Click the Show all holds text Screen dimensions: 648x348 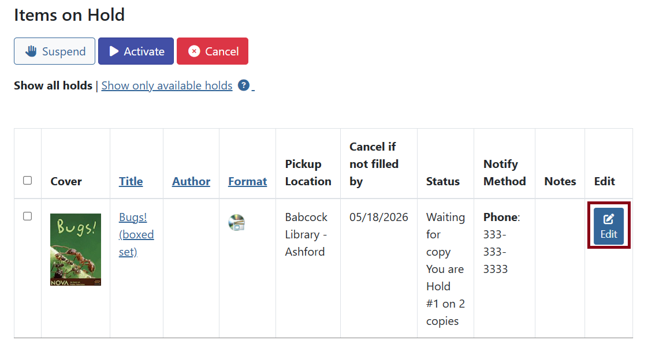(53, 85)
